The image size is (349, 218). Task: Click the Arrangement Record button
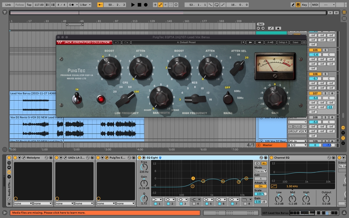146,5
